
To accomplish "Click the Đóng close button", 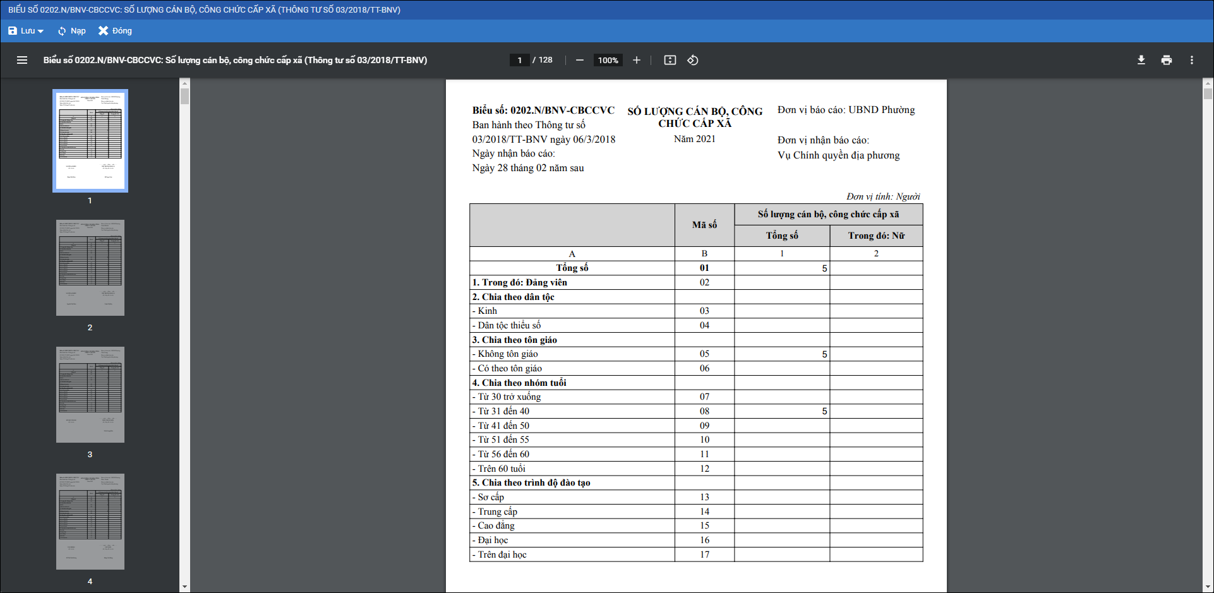I will 115,31.
